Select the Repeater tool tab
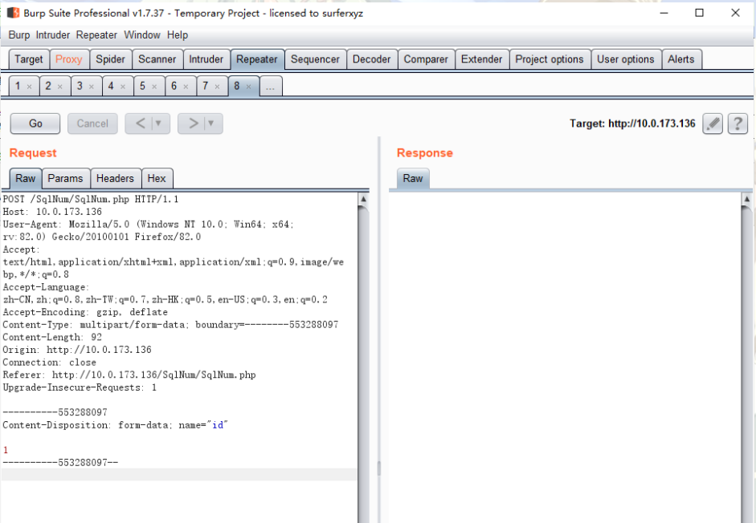Viewport: 756px width, 523px height. point(257,59)
